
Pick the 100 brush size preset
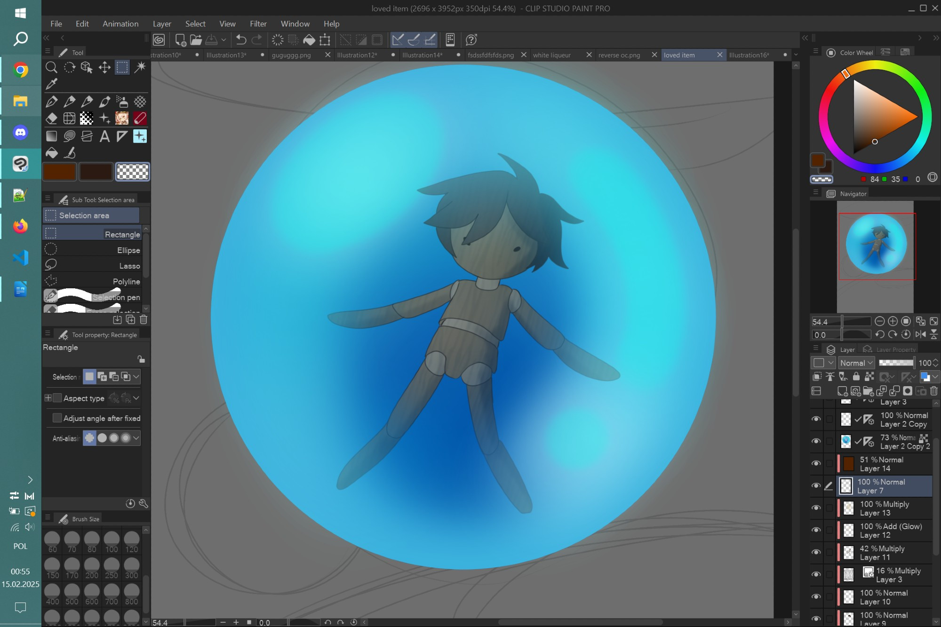click(112, 542)
